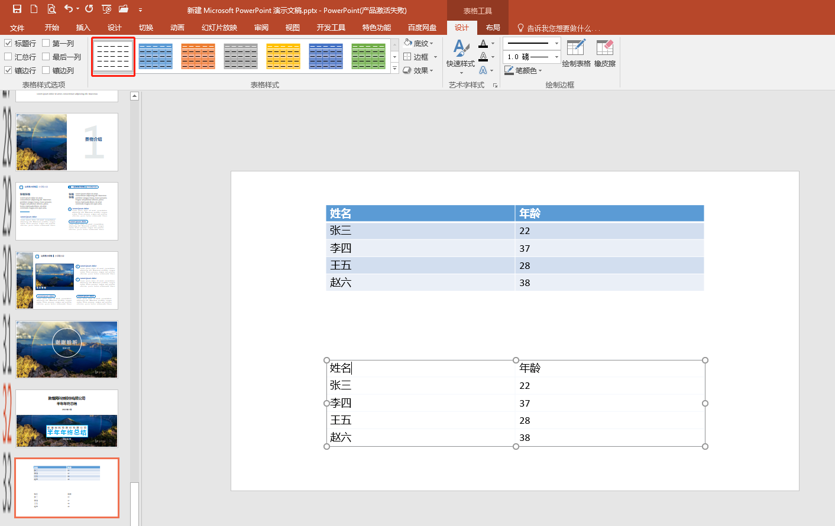The image size is (835, 526).
Task: Open the 底纹 shading fill menu
Action: (419, 43)
